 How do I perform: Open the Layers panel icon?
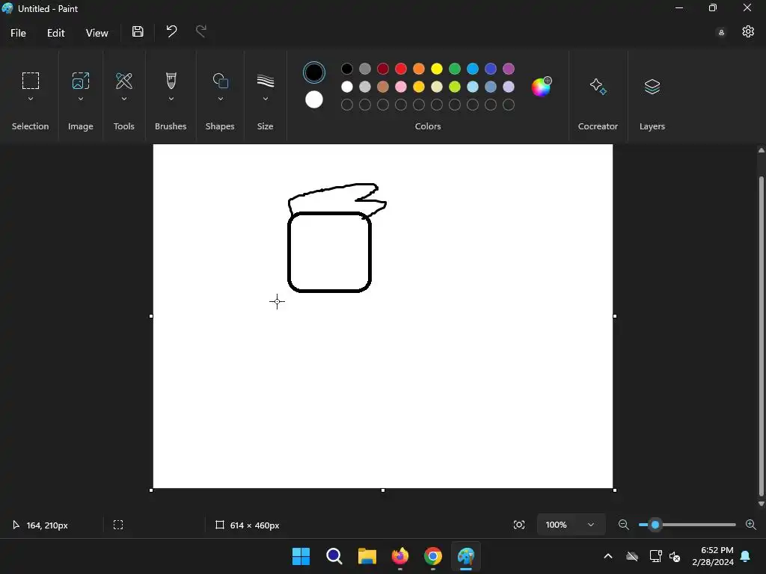pos(652,87)
